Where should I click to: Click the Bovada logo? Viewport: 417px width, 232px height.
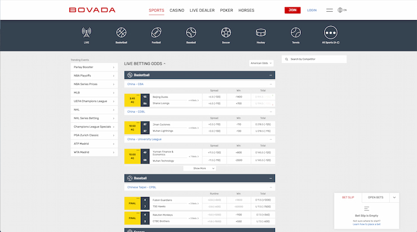pyautogui.click(x=92, y=10)
